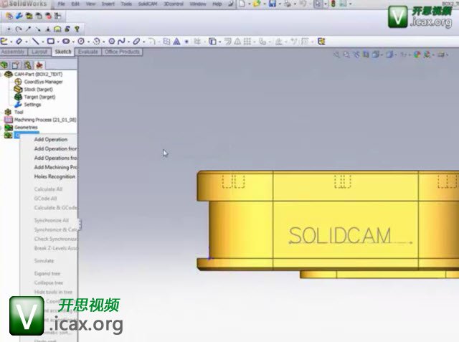Click SOLIDCAM engraved text on model
This screenshot has width=459, height=342.
pyautogui.click(x=339, y=235)
